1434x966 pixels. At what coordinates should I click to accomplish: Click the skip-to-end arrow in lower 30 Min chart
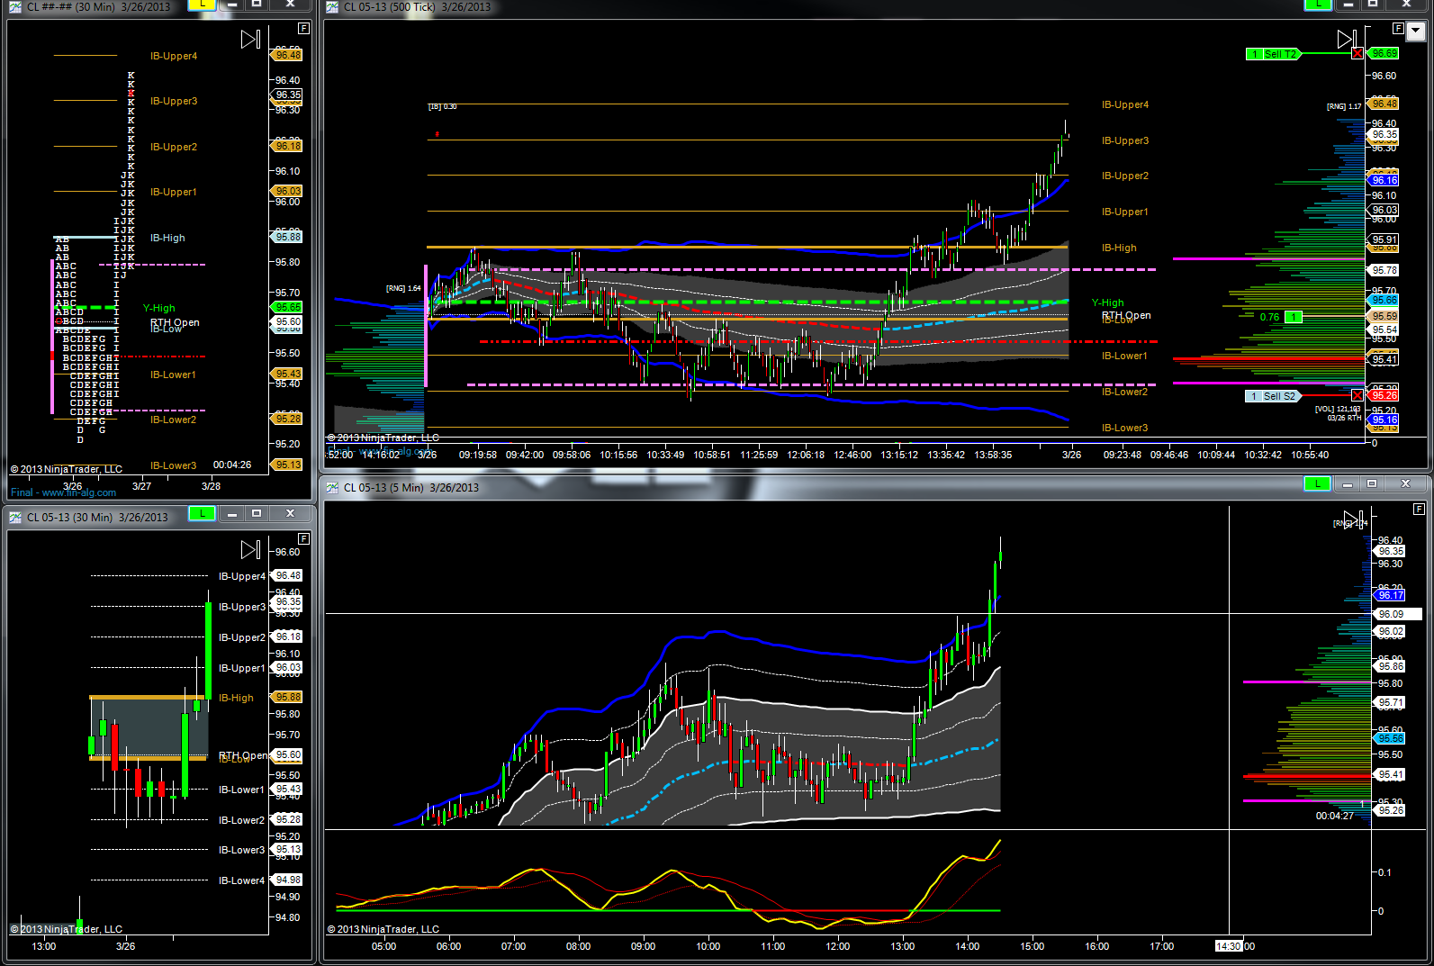click(x=251, y=549)
